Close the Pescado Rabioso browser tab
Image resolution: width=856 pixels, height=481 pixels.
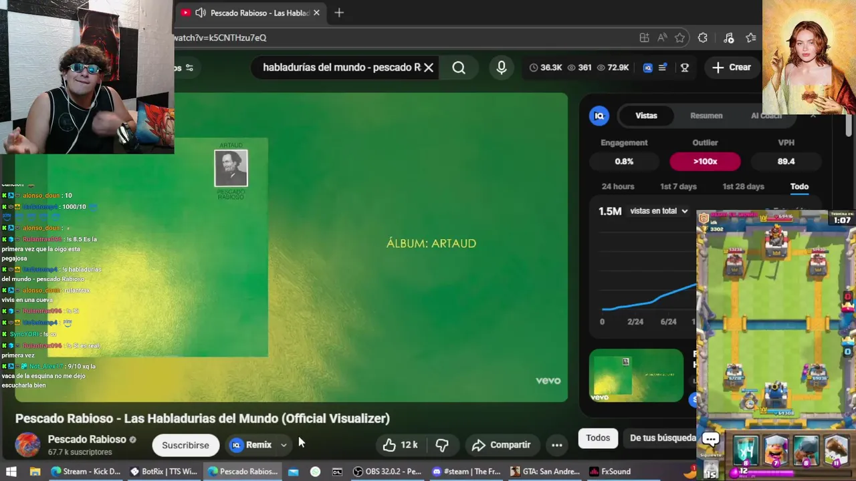click(x=316, y=13)
